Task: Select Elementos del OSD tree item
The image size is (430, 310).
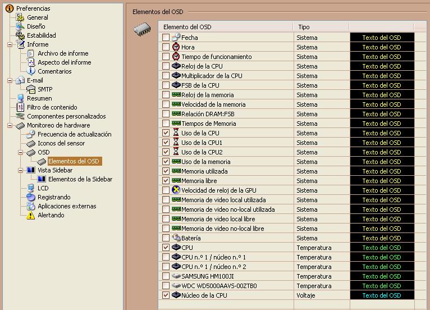Action: pyautogui.click(x=74, y=161)
